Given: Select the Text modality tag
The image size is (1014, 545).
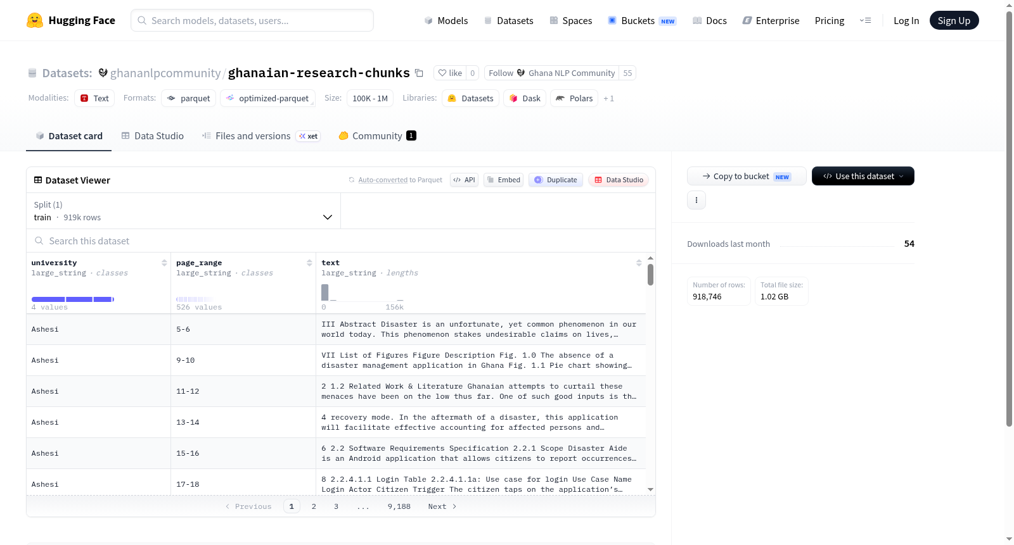Looking at the screenshot, I should [94, 98].
